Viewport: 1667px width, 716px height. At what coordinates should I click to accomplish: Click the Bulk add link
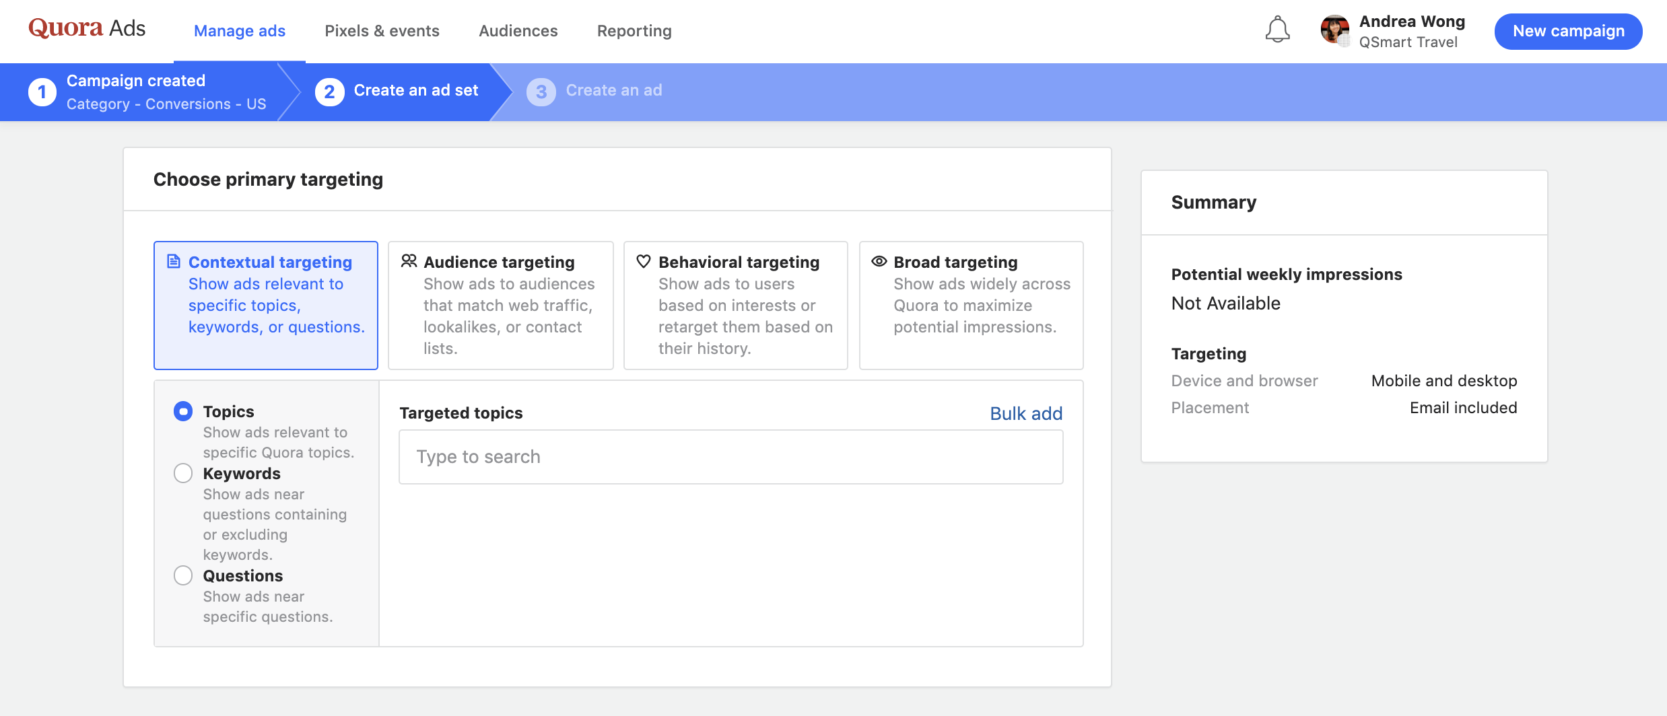point(1025,413)
